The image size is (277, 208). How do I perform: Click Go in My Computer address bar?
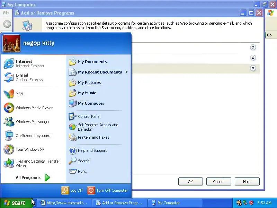click(269, 35)
